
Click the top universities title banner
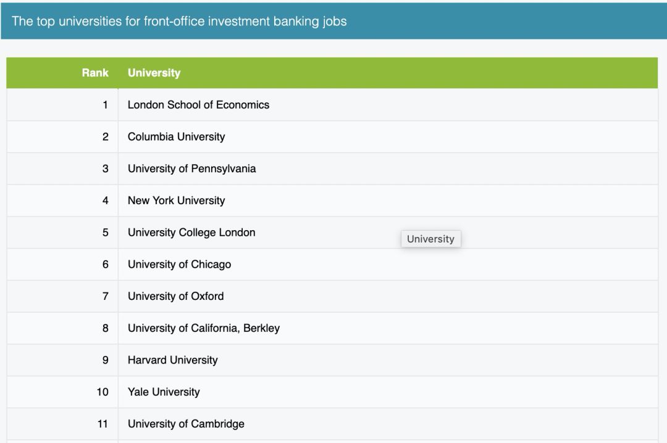tap(333, 21)
